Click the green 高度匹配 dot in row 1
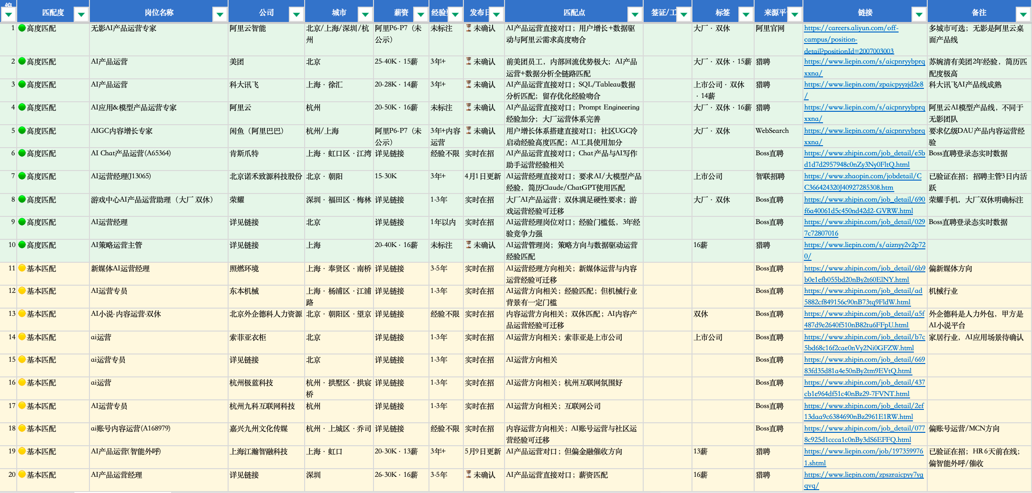The image size is (1032, 493). [22, 28]
